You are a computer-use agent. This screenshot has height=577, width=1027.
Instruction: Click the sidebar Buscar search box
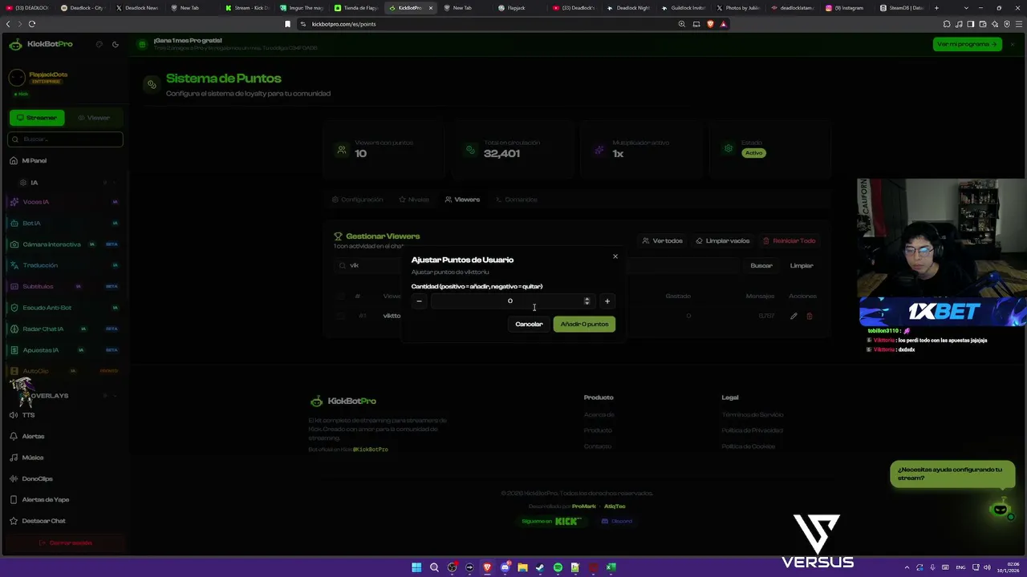point(65,139)
